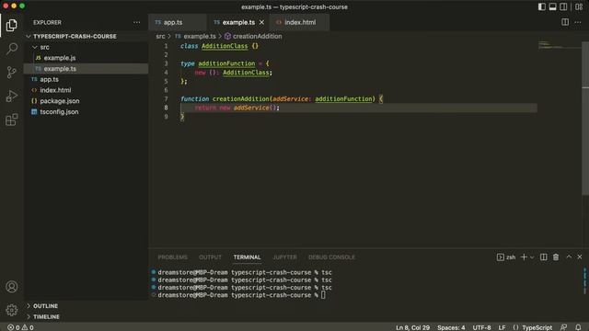Change indentation via Spaces: 4

click(451, 327)
